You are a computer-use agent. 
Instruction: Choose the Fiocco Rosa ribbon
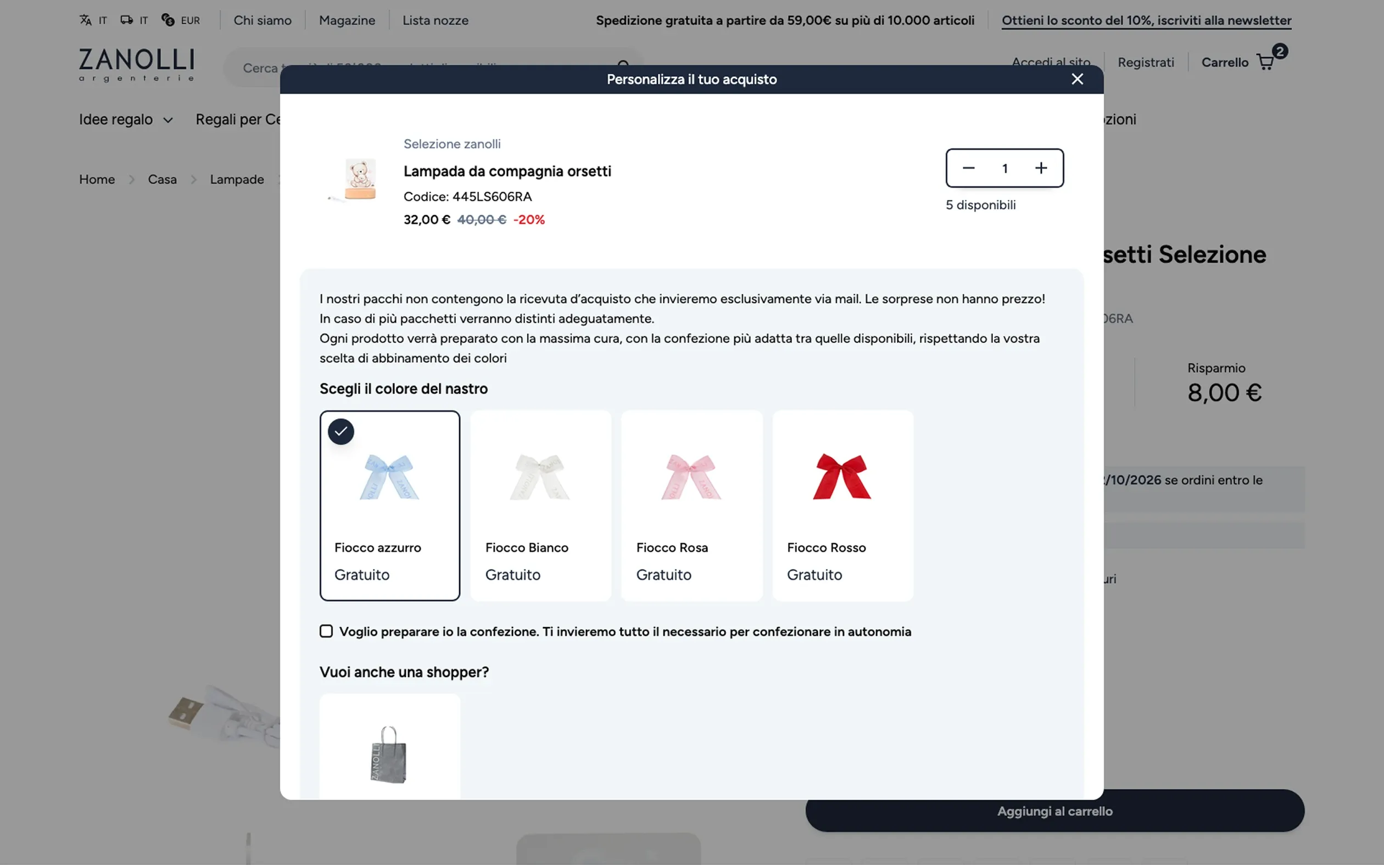[x=691, y=505]
